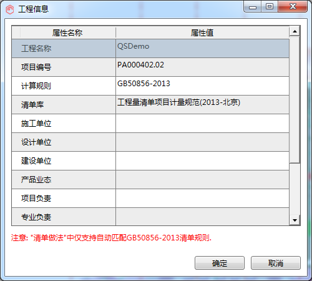The width and height of the screenshot is (312, 281).
Task: Click the empty 专业负责 value cell
Action: pos(202,217)
